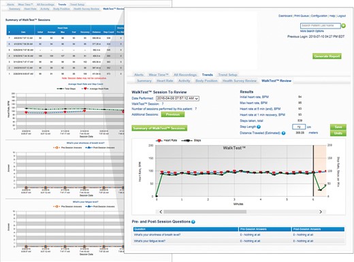Open the Health Survey Review sub-tab
354x262 pixels.
239,81
